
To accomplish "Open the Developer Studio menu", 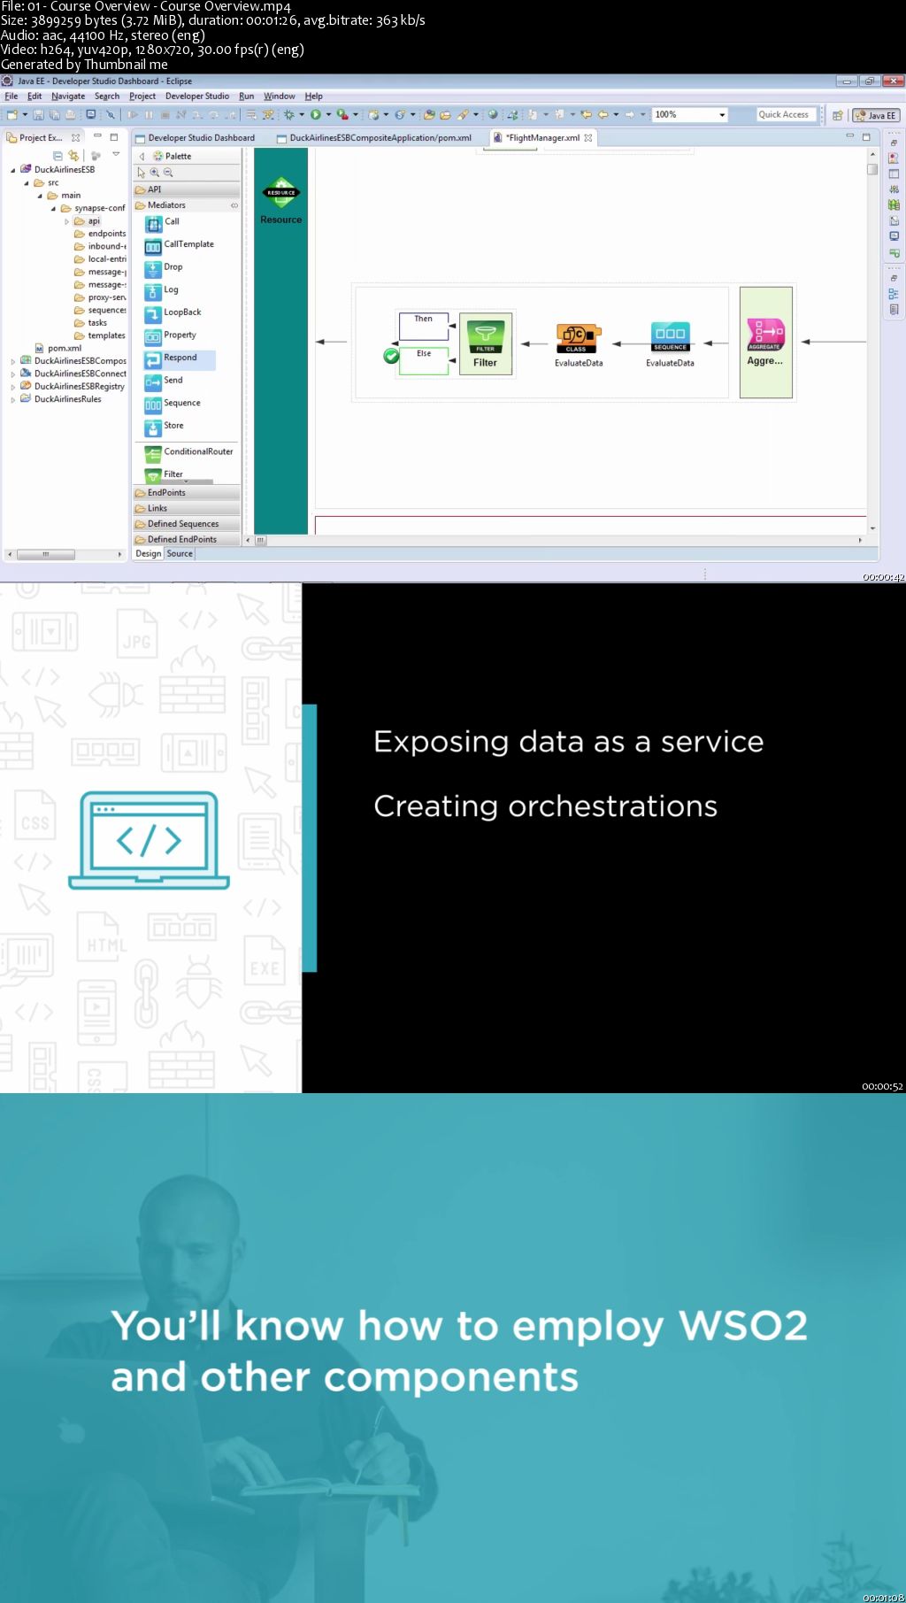I will click(197, 96).
